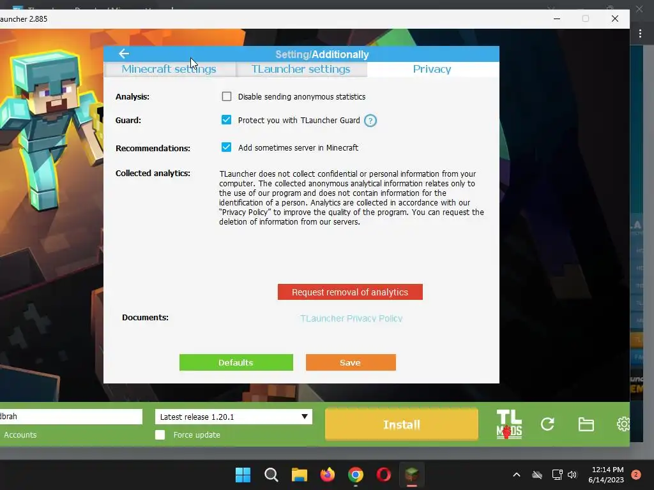Screen dimensions: 654x490
Task: Click the OneDrive cloud tray icon
Action: (537, 475)
